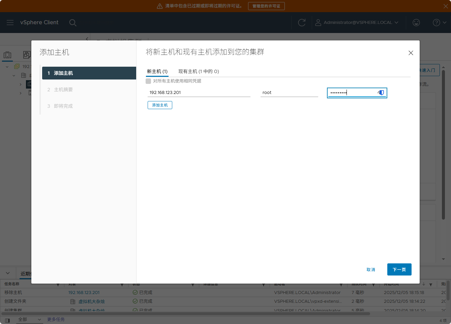Open the smiley feedback icon
The width and height of the screenshot is (451, 324).
(x=416, y=23)
